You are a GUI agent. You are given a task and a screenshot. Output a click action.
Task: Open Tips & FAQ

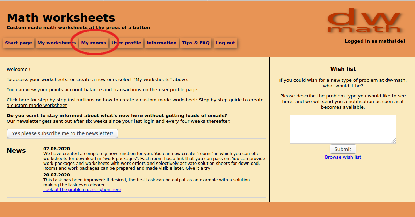pyautogui.click(x=196, y=43)
